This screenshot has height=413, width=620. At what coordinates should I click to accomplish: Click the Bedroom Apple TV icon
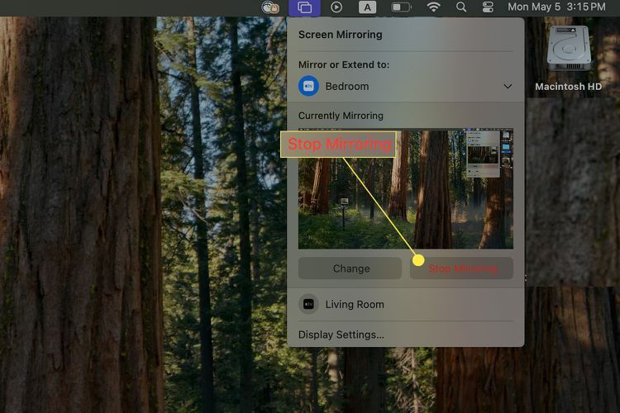click(309, 86)
